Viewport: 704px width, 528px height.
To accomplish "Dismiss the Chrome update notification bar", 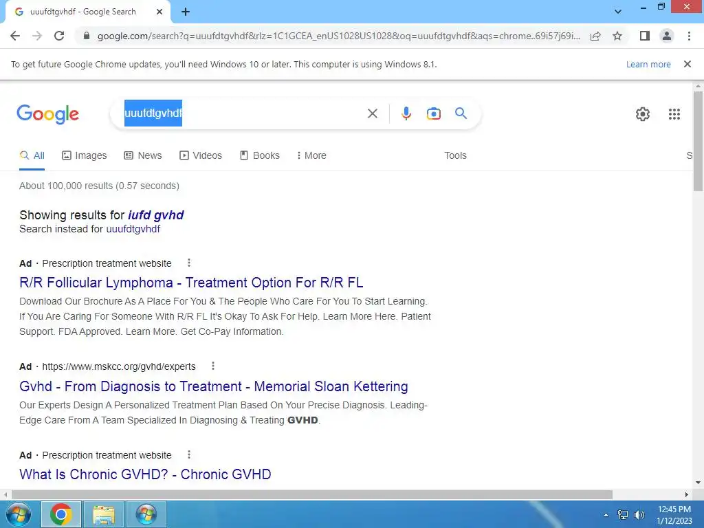I will 687,64.
